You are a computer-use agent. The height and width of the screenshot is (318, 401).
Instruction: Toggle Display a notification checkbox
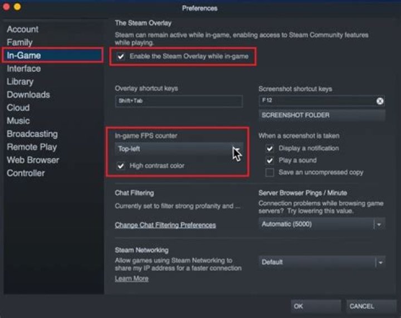[270, 148]
